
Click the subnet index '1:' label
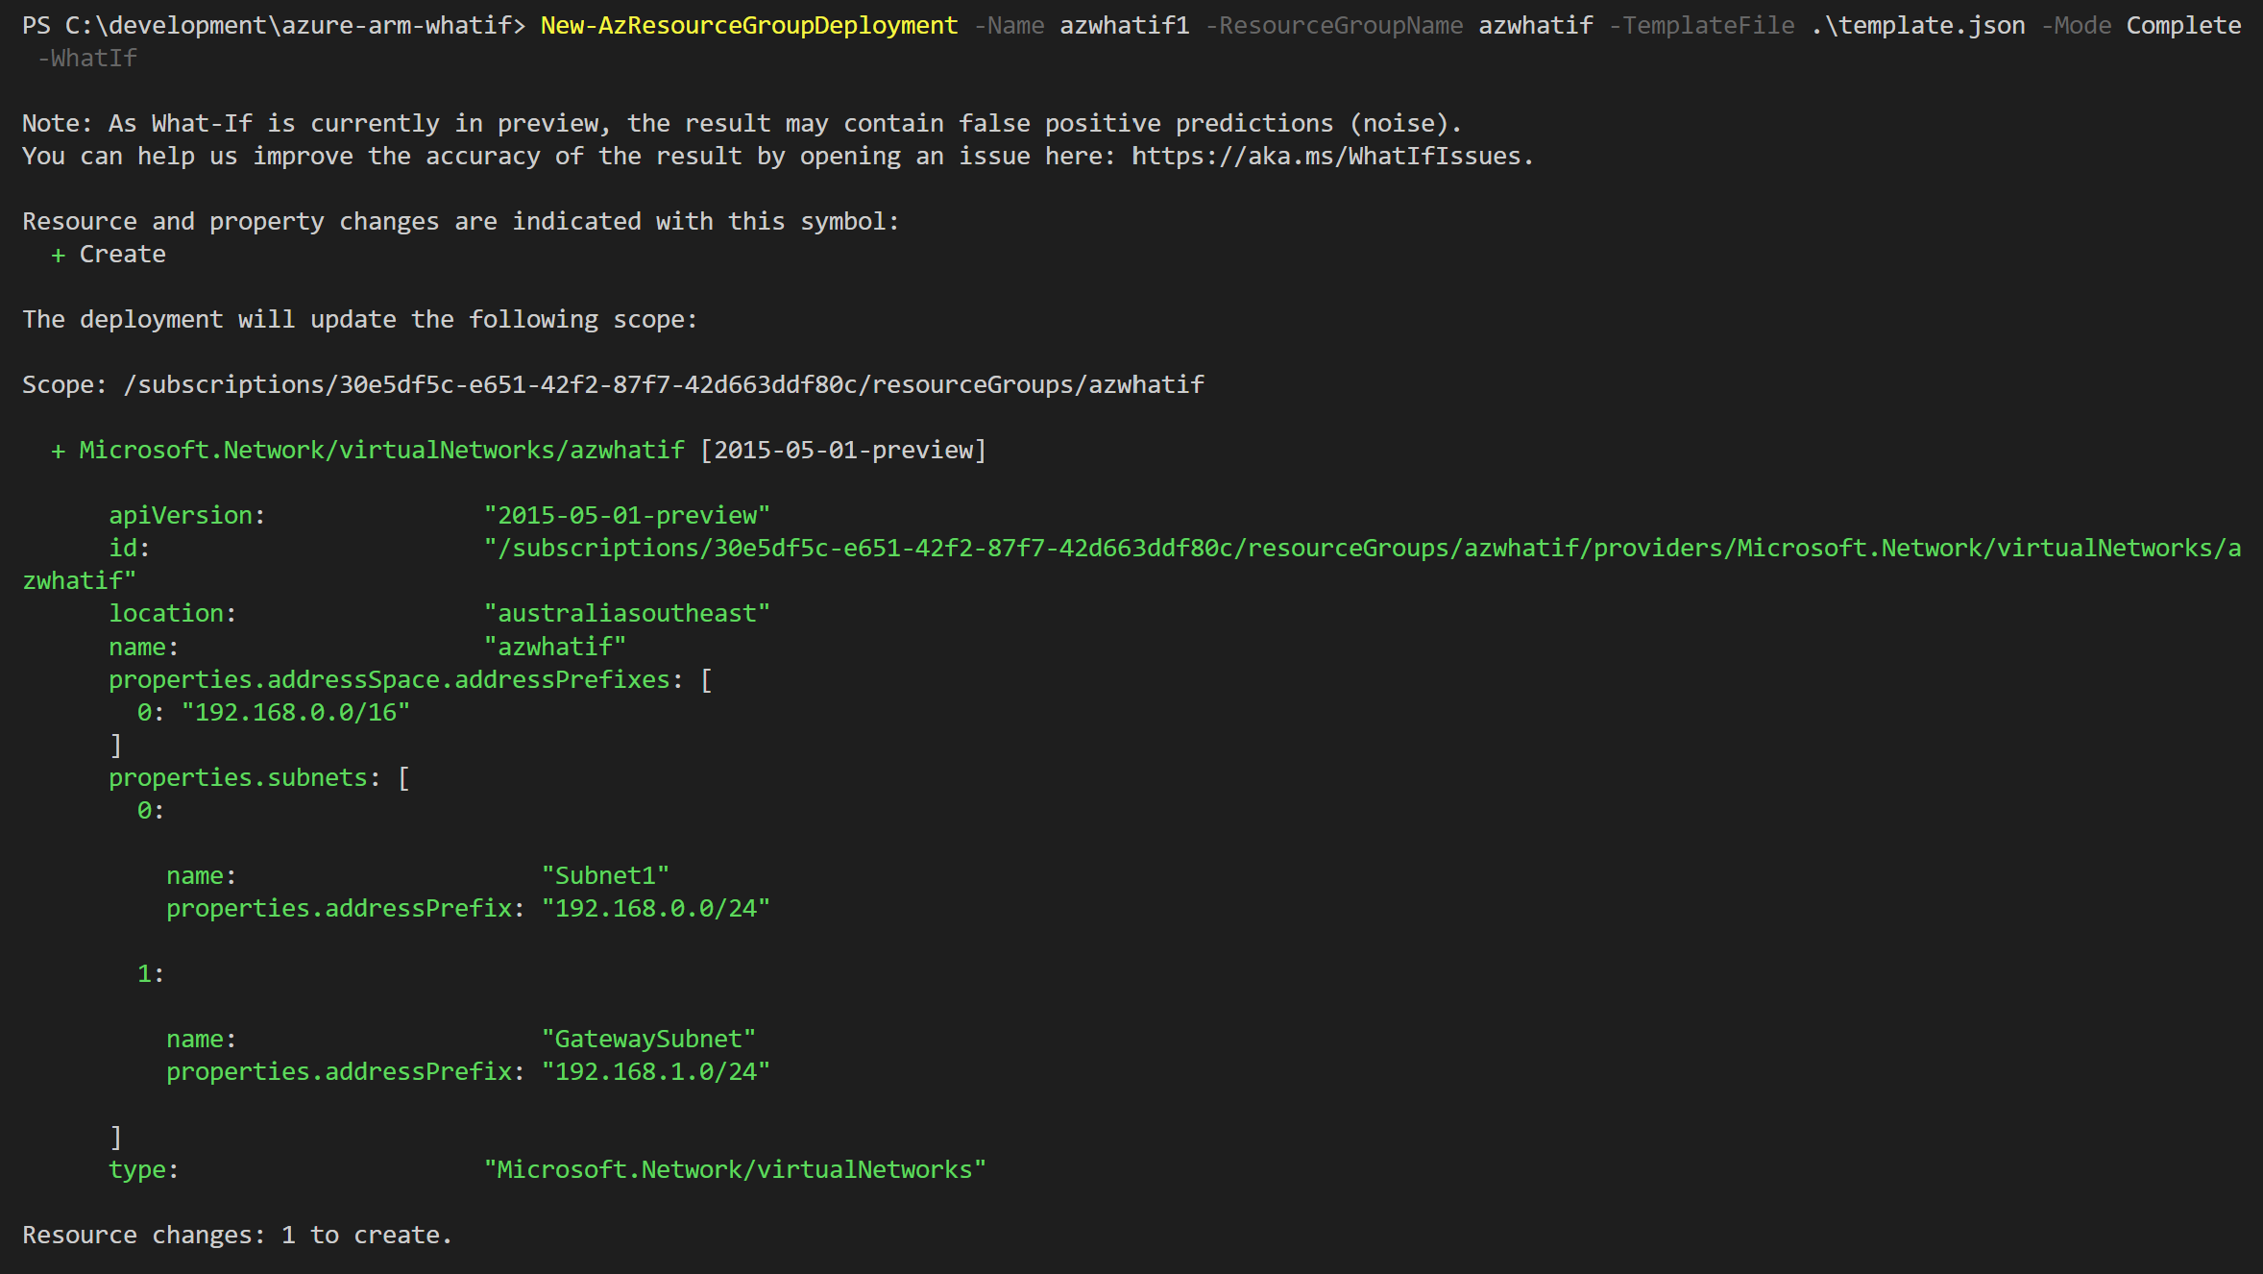(x=151, y=972)
